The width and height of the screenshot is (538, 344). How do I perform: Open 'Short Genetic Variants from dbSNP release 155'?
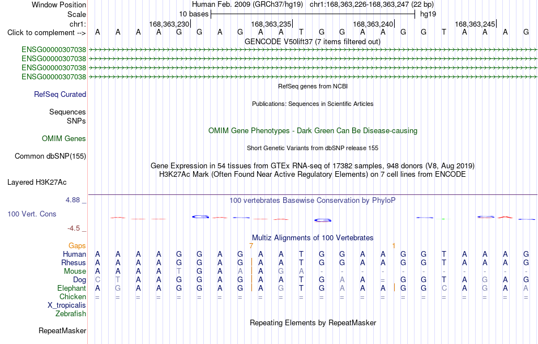(313, 148)
